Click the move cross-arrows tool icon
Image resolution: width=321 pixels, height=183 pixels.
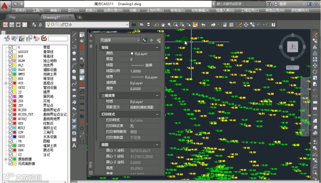tap(246, 25)
